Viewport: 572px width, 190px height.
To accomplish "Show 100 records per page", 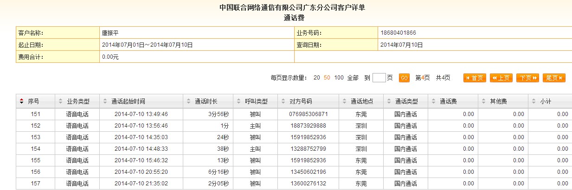I will pos(339,78).
